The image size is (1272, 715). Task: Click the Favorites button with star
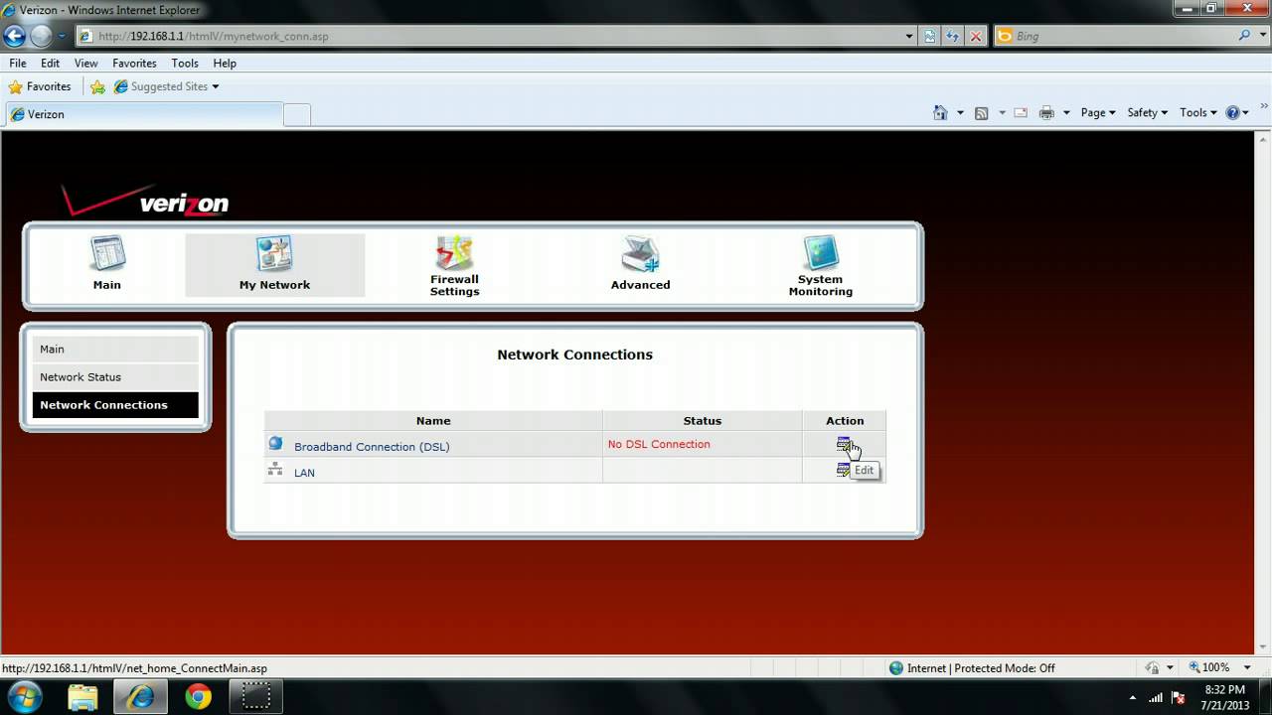pos(40,87)
